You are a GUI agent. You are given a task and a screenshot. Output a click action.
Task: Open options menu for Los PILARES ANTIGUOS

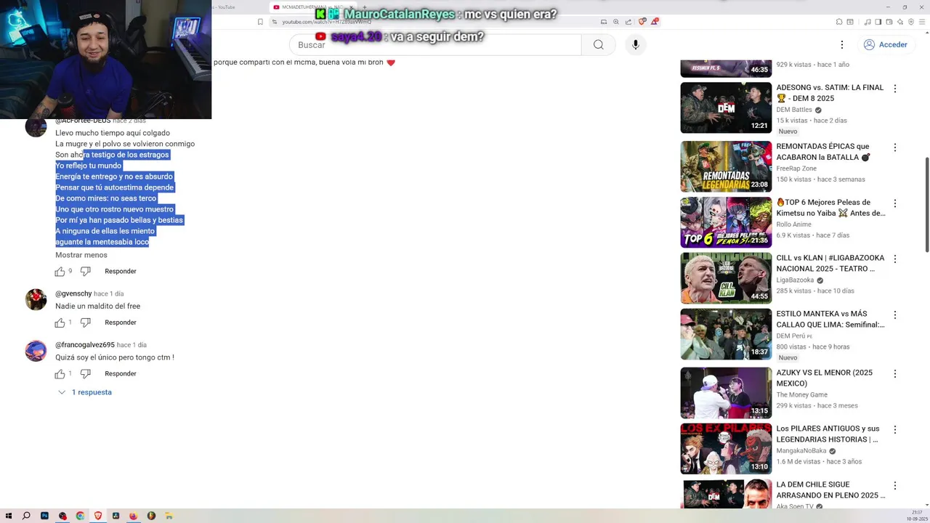(x=895, y=429)
